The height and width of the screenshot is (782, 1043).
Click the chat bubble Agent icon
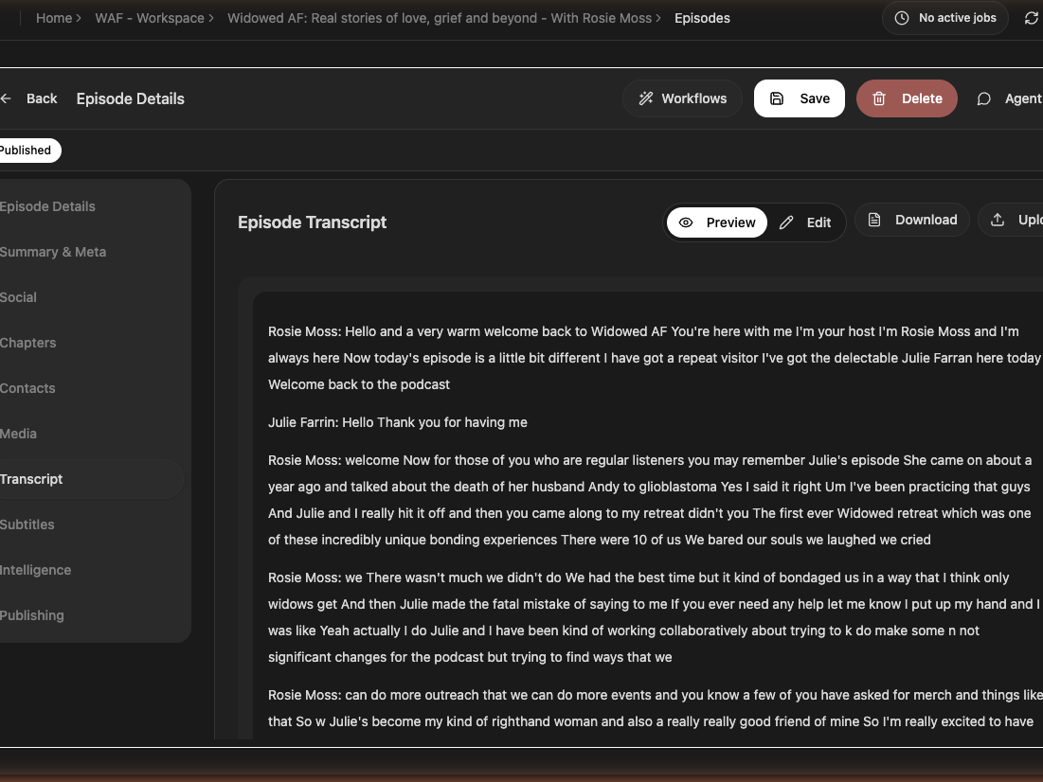pos(984,99)
